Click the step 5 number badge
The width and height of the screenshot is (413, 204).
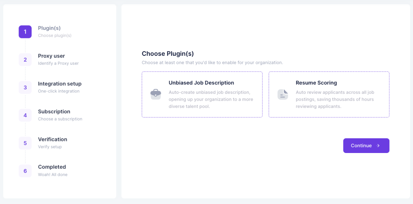point(25,143)
